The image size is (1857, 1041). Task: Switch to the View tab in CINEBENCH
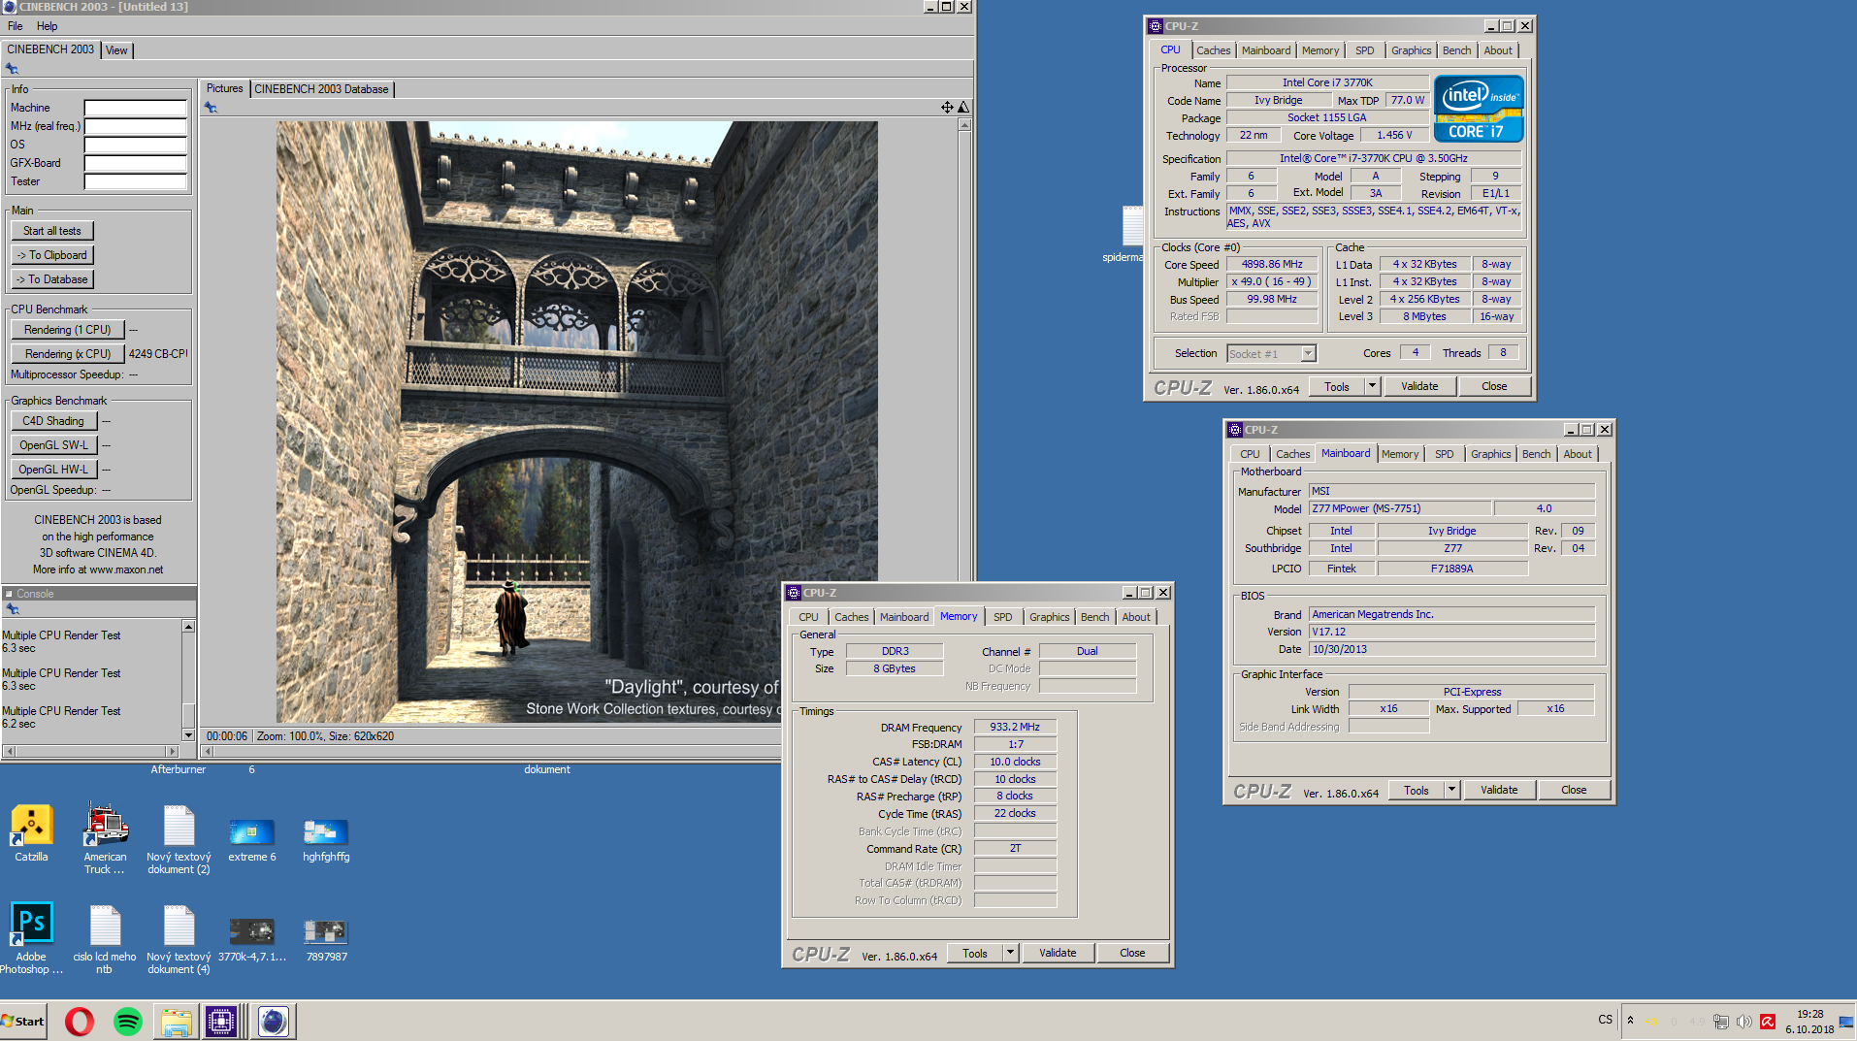pyautogui.click(x=116, y=50)
